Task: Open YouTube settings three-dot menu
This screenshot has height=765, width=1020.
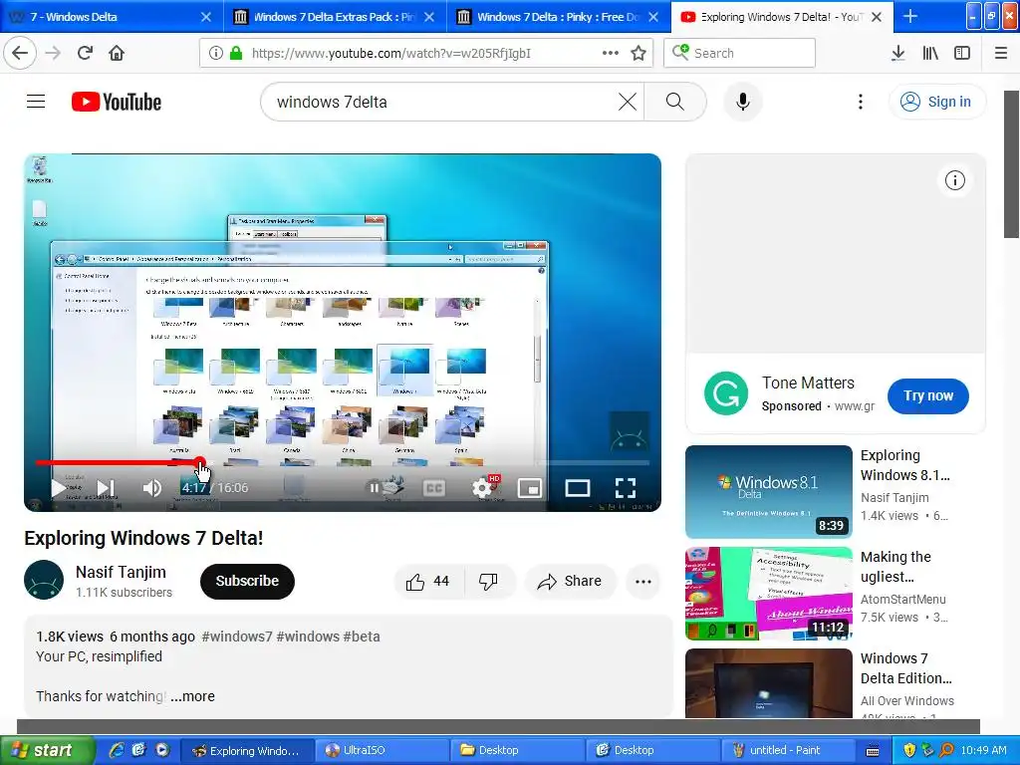Action: (x=860, y=102)
